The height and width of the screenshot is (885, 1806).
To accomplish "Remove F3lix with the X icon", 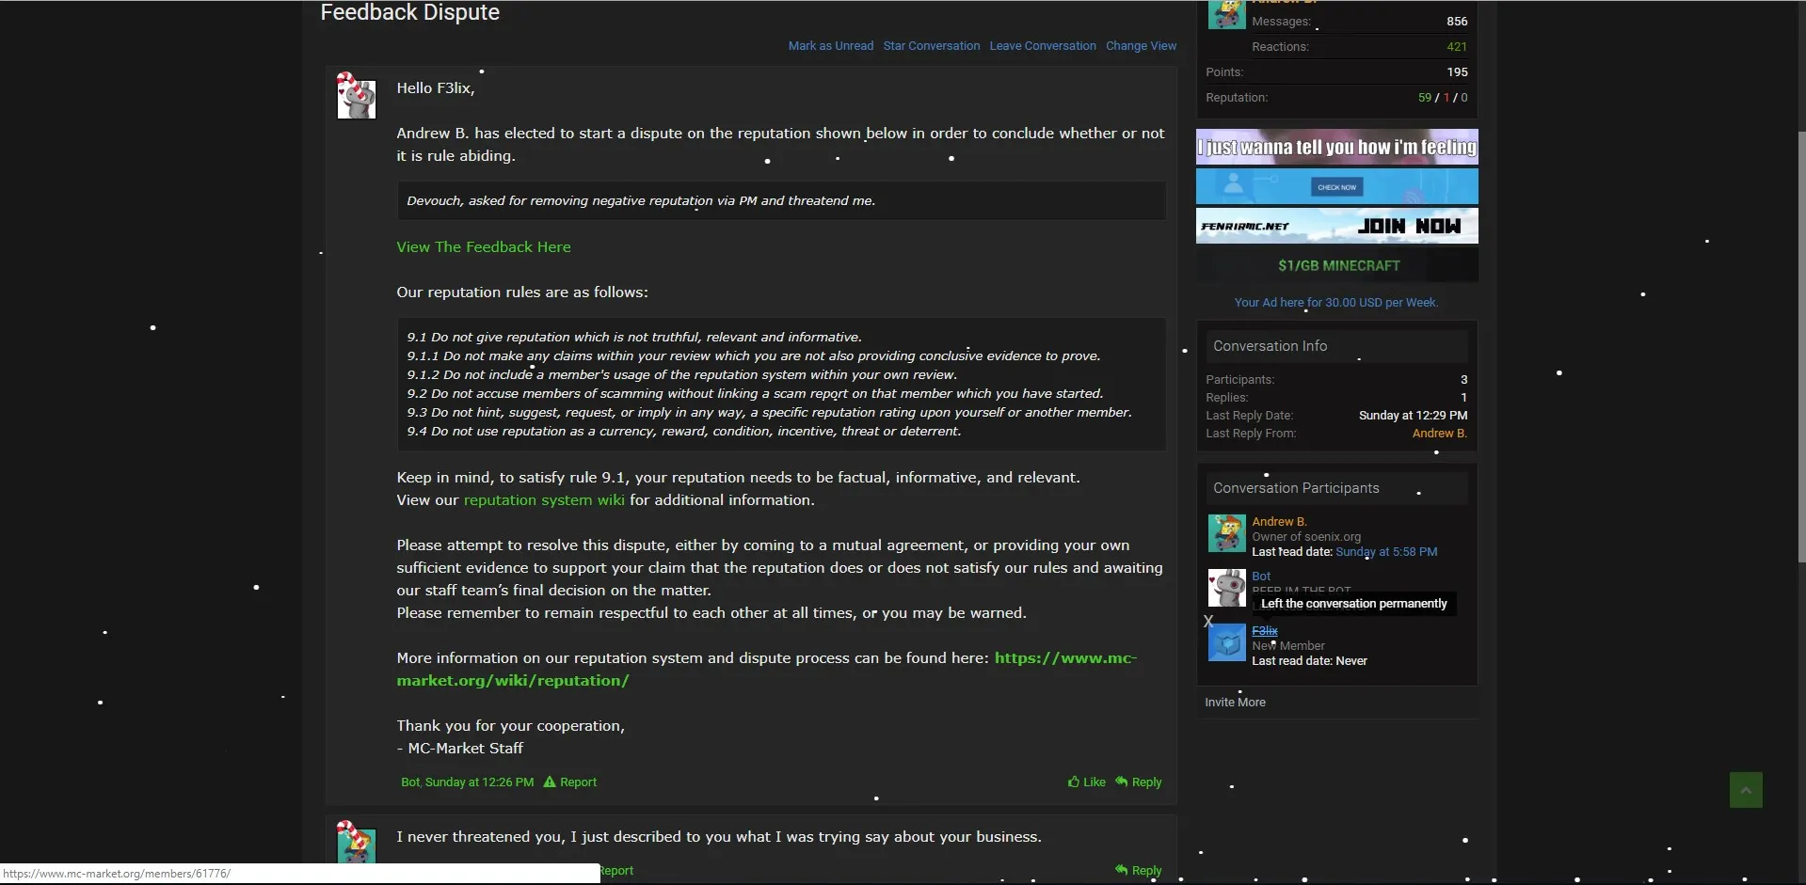I will click(1208, 621).
